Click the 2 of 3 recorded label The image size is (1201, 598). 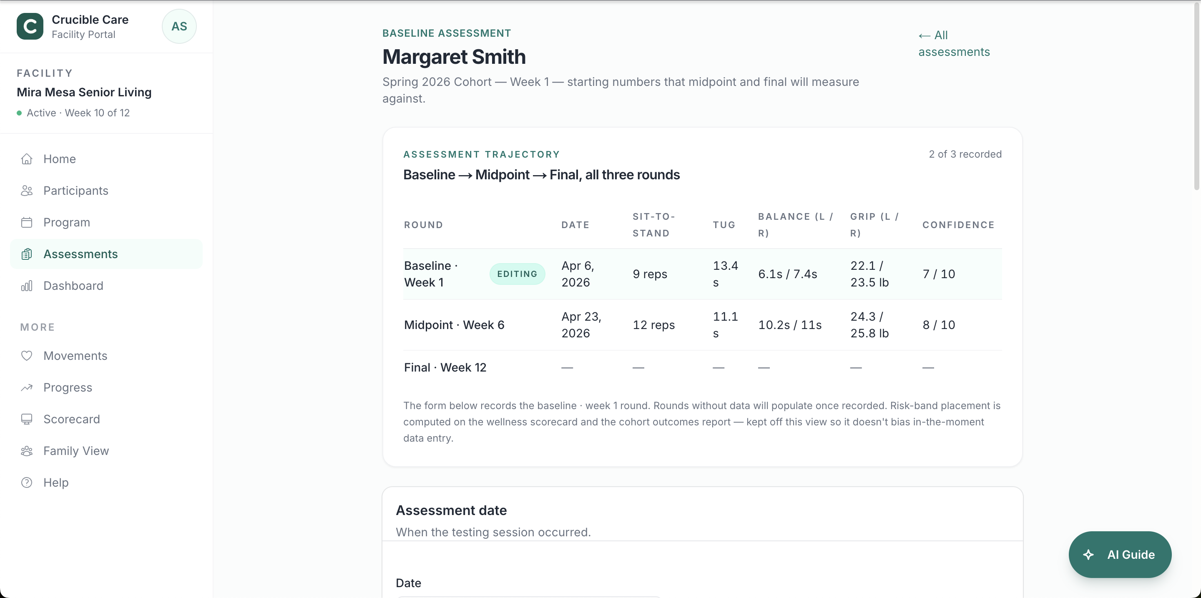[x=965, y=154]
